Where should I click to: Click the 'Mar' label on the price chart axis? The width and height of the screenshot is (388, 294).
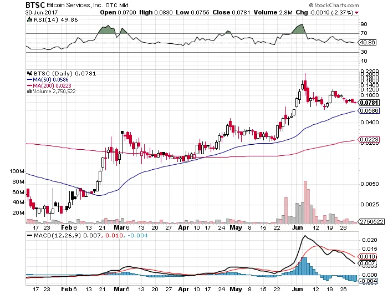[119, 227]
